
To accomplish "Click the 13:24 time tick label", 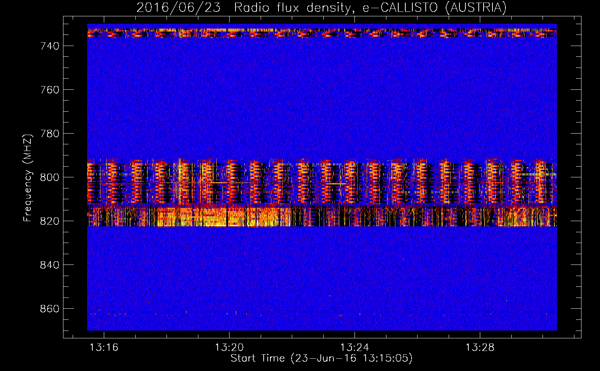I will (x=355, y=347).
